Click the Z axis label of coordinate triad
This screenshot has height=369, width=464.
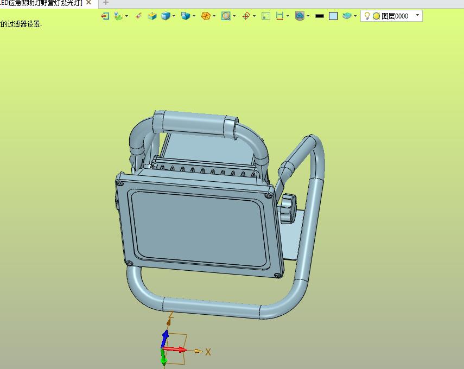[x=170, y=315]
